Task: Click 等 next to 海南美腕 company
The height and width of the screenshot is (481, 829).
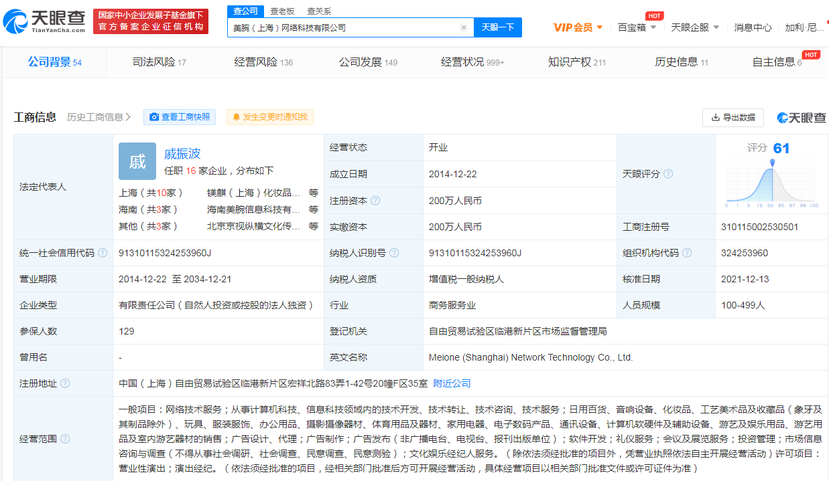Action: 314,209
